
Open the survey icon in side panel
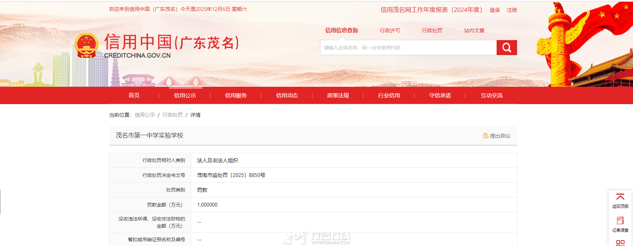(620, 221)
